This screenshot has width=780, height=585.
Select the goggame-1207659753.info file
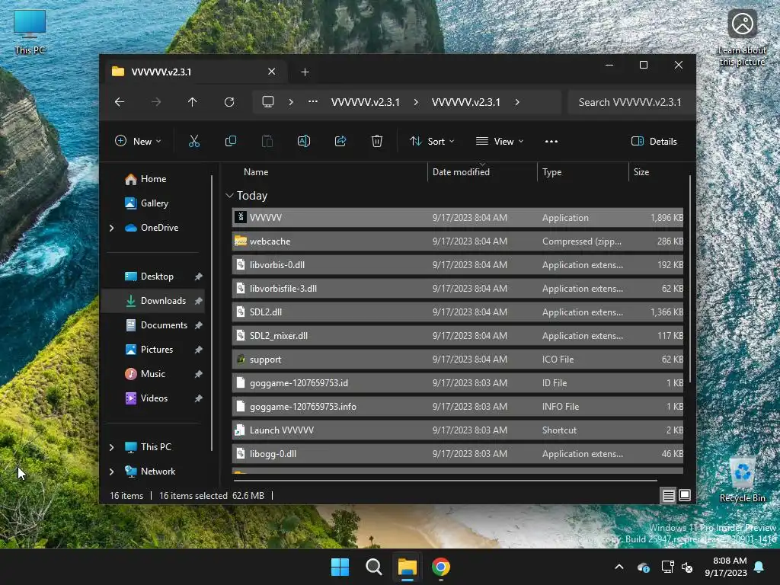coord(458,407)
